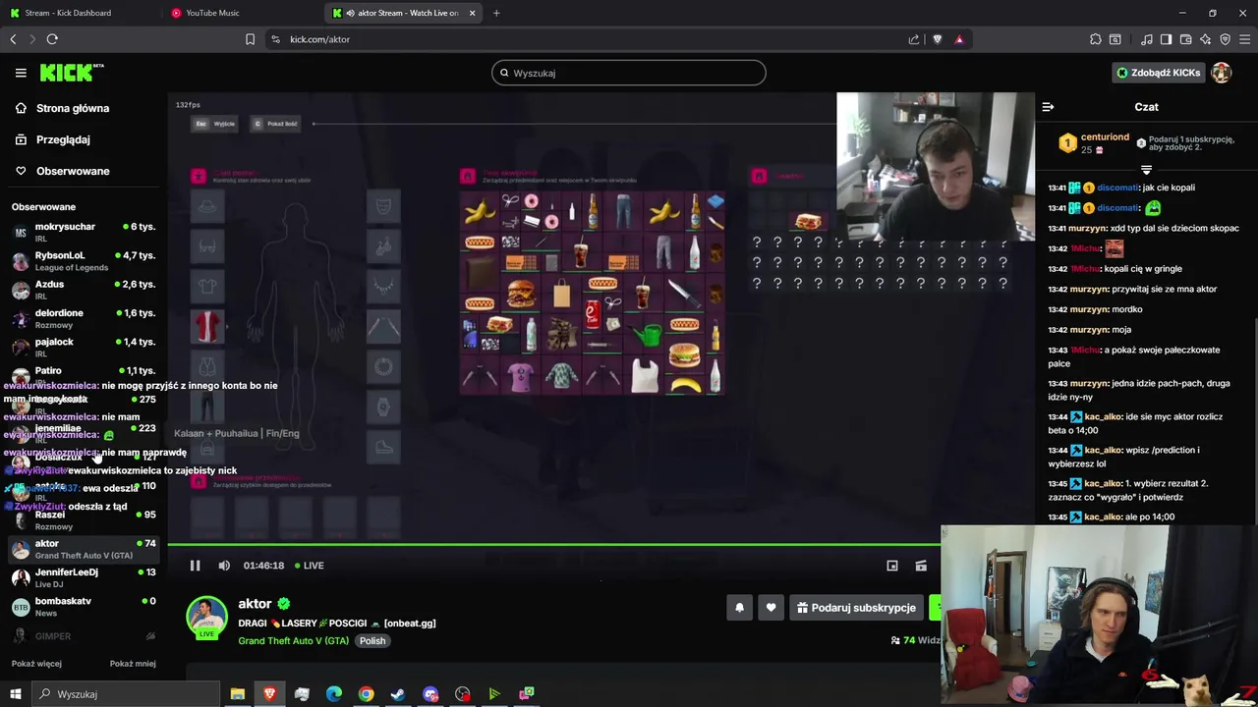This screenshot has height=707, width=1258.
Task: Close the aktor Stream tab
Action: [472, 13]
